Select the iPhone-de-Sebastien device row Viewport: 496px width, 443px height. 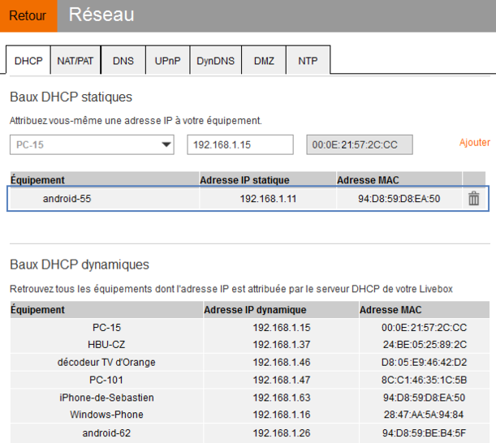pyautogui.click(x=106, y=398)
